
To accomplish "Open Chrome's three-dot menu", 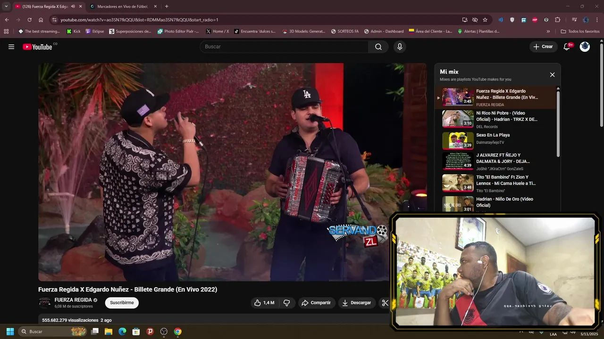I will click(x=597, y=20).
